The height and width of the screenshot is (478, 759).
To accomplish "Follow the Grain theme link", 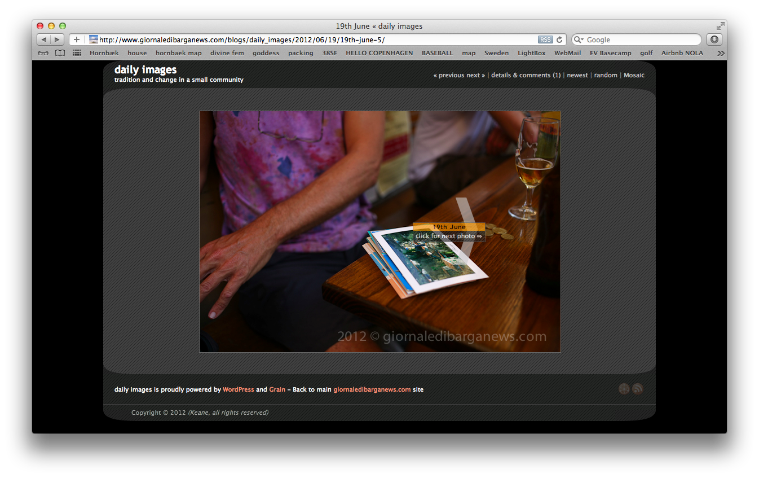I will 277,389.
